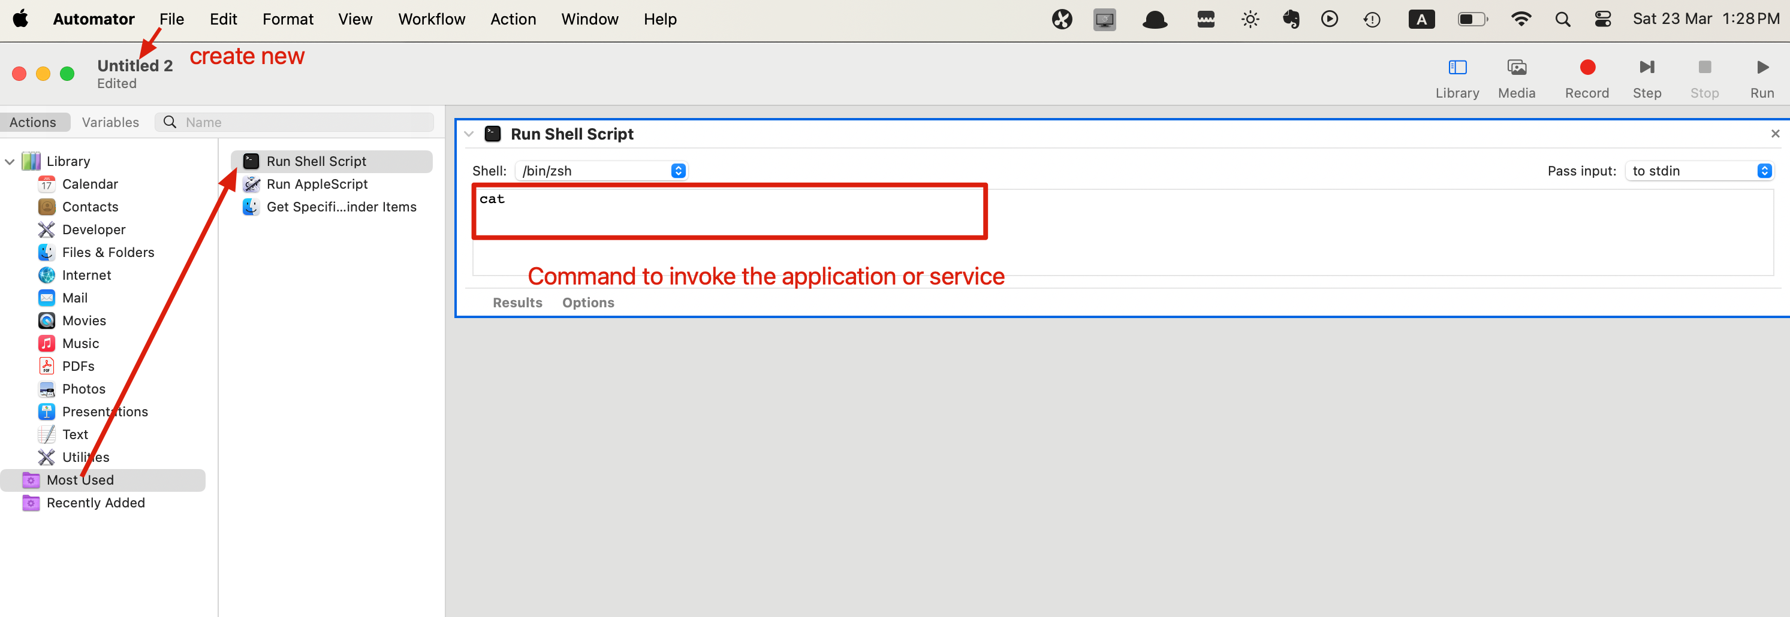Collapse the Library tree disclosure arrow
Image resolution: width=1790 pixels, height=617 pixels.
(10, 162)
